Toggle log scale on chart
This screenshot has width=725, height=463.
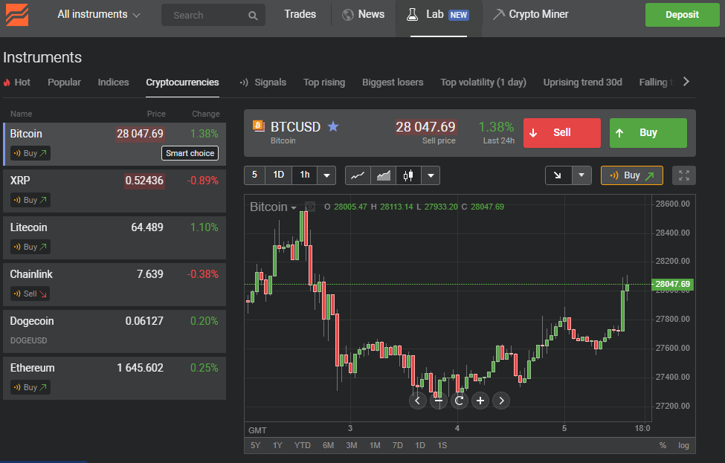click(683, 445)
